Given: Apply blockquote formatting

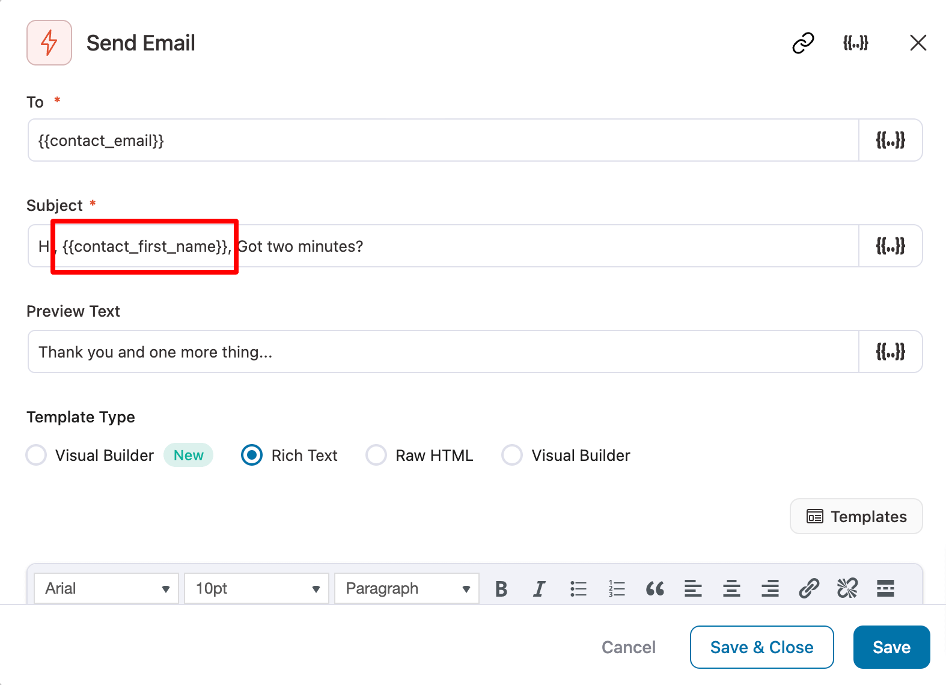Looking at the screenshot, I should 655,589.
